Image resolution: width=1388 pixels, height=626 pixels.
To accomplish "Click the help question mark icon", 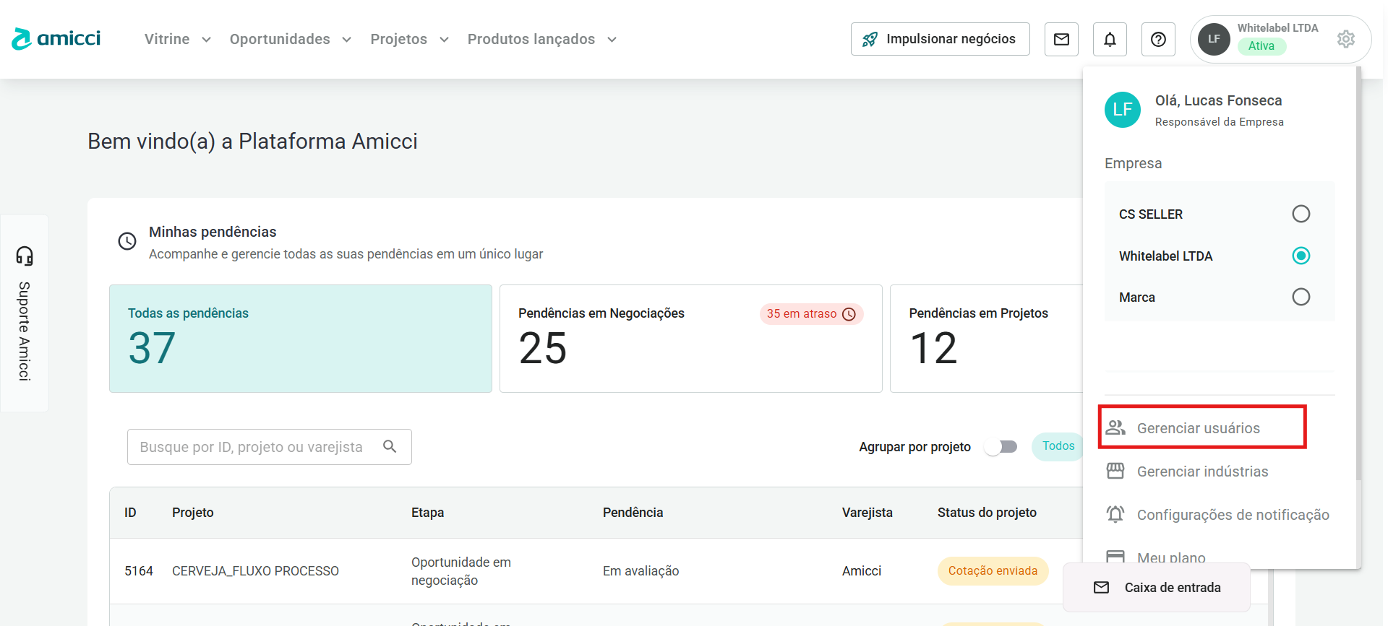I will (x=1158, y=39).
